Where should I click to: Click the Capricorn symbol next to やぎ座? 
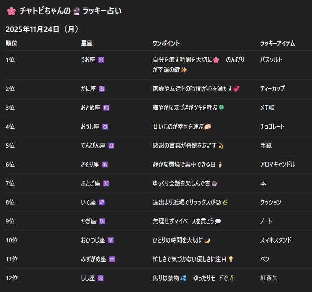[102, 221]
